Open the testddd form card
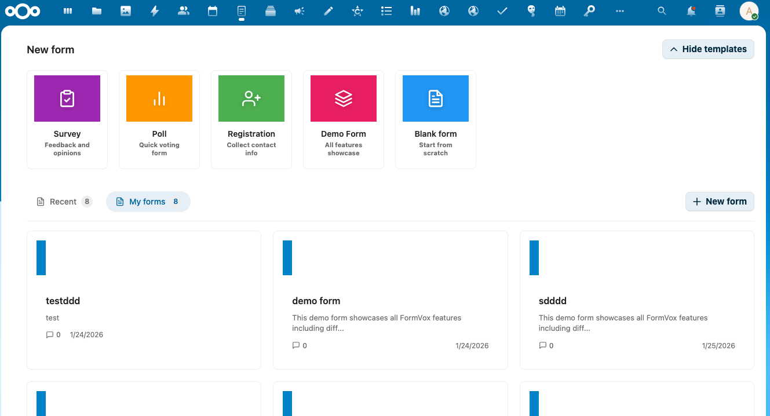770x416 pixels. point(144,300)
